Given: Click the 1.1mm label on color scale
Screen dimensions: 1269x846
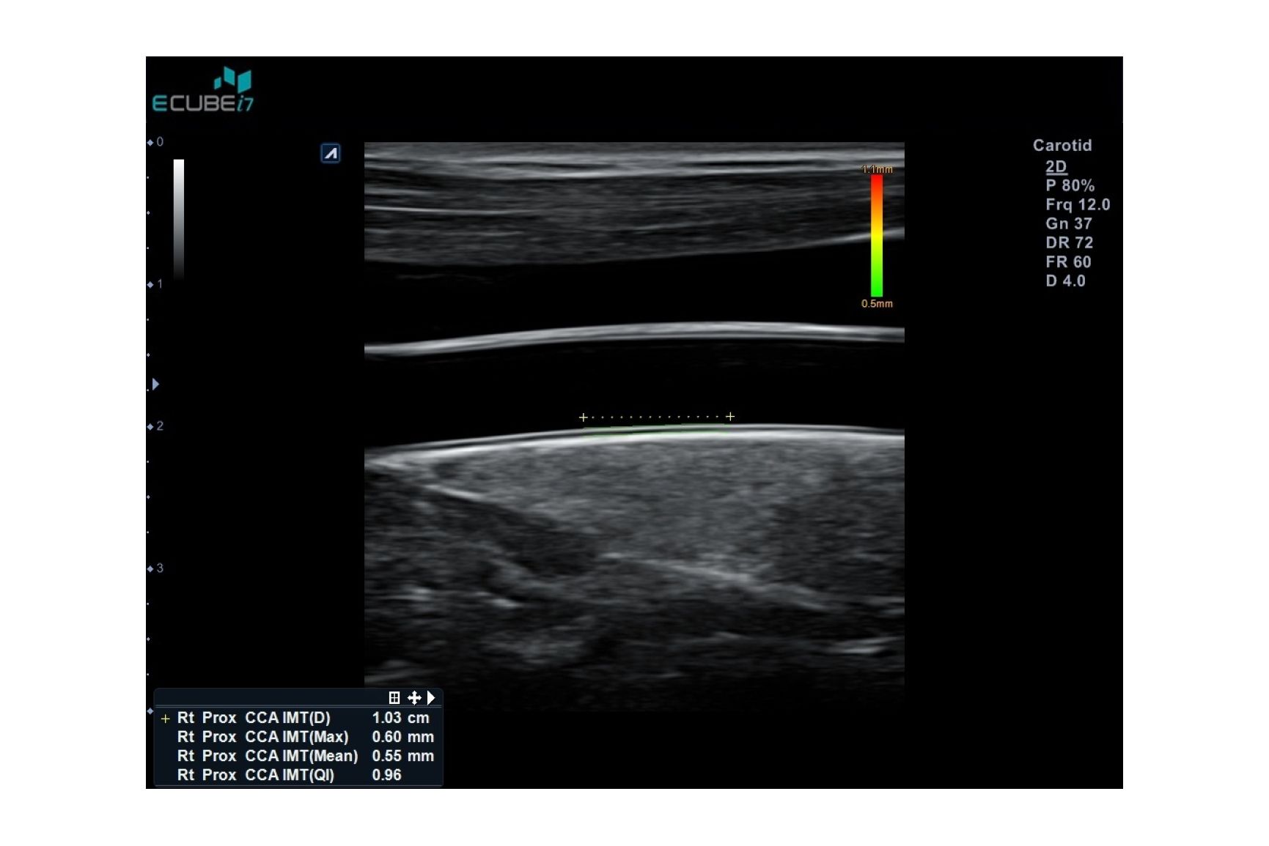Looking at the screenshot, I should [878, 169].
